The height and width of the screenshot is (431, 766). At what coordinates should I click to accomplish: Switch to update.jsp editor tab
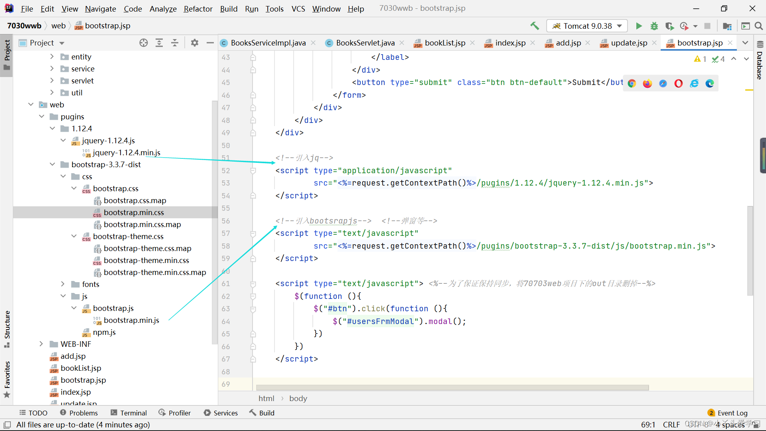[629, 43]
